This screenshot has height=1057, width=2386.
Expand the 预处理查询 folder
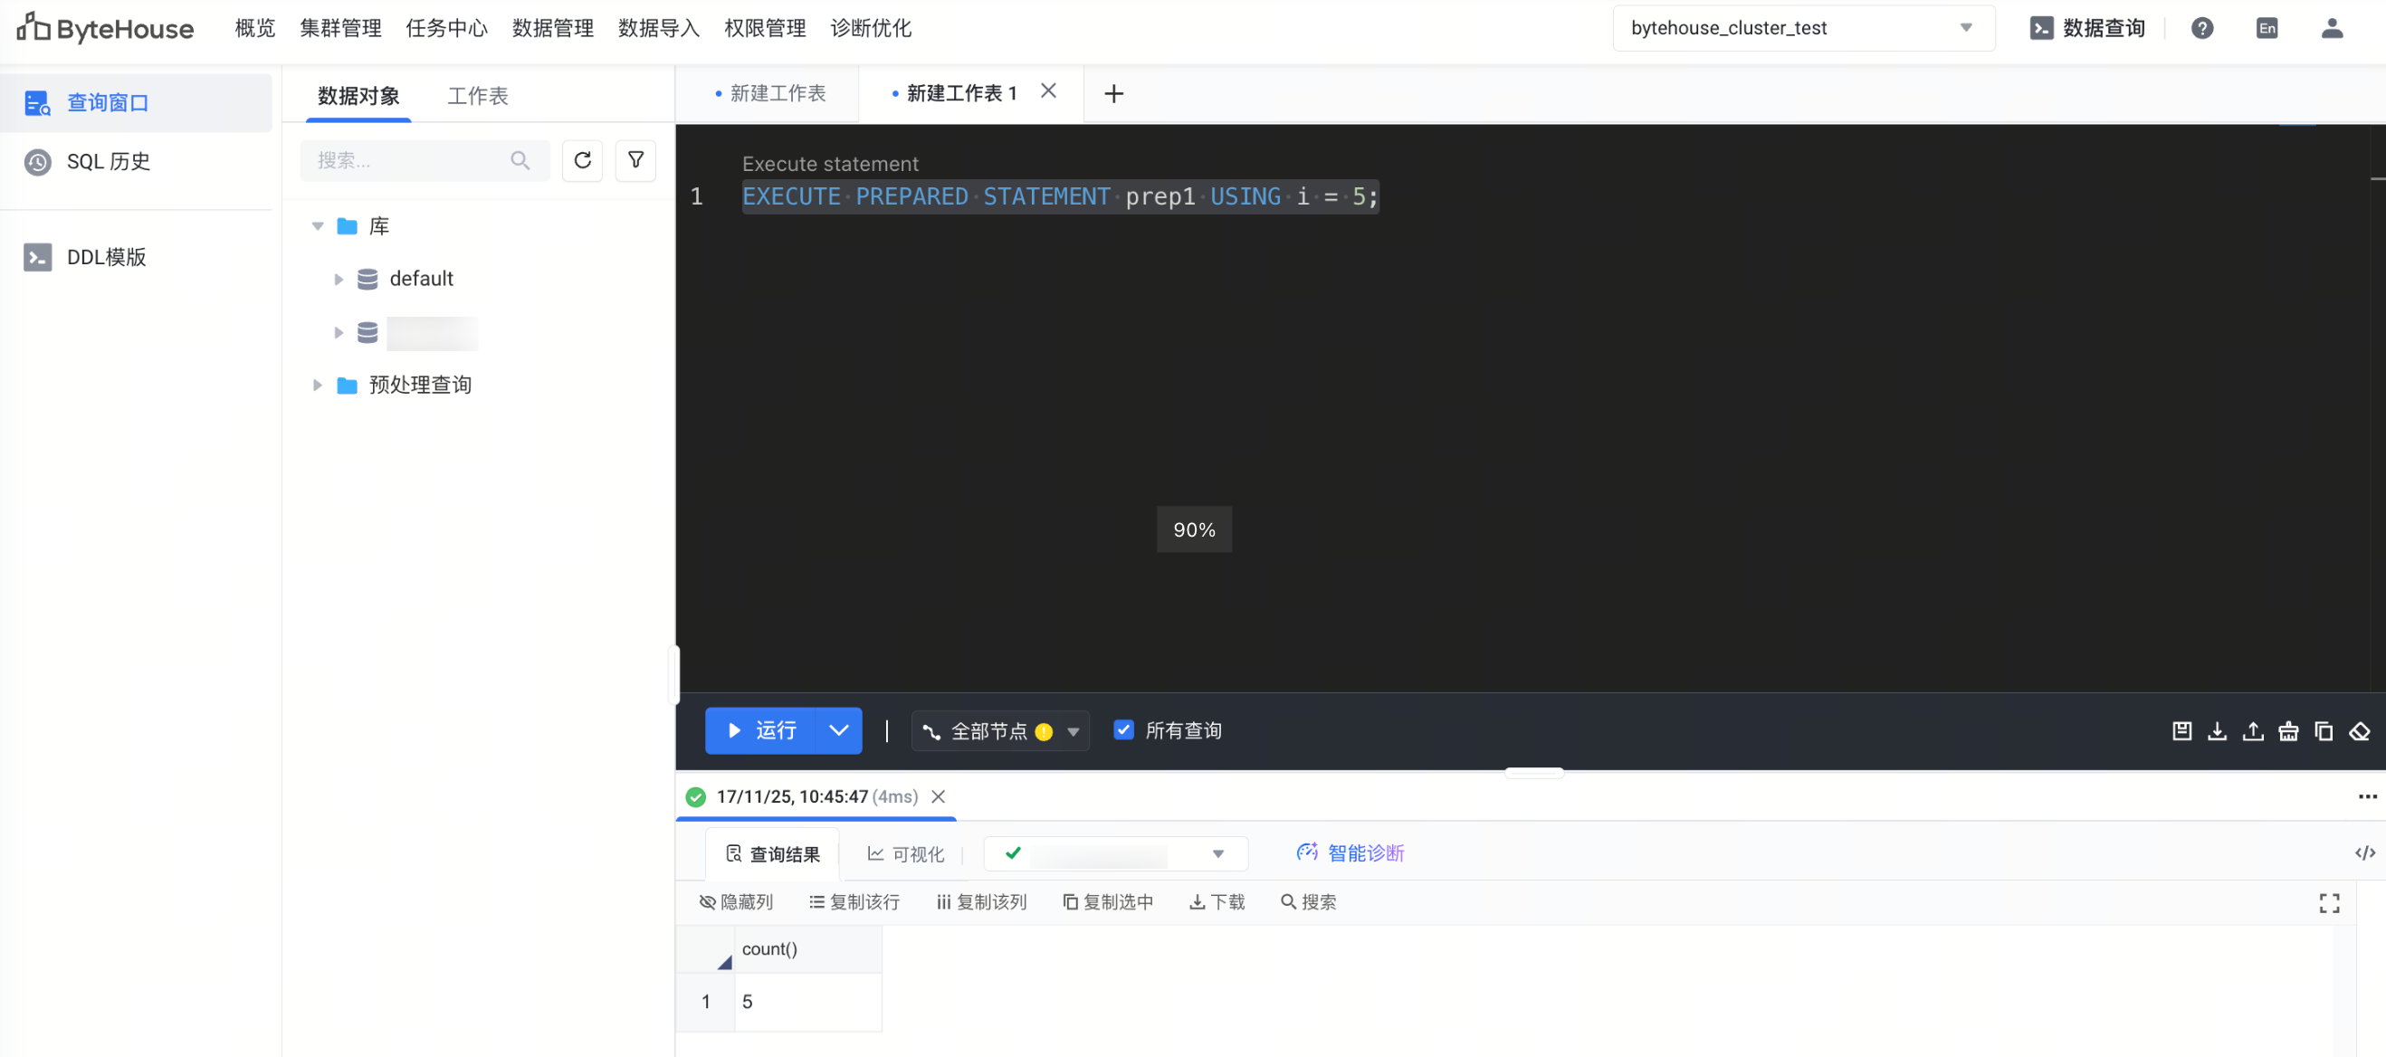click(x=318, y=385)
